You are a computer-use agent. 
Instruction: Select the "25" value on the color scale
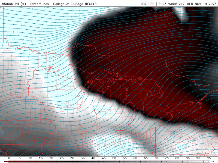(62, 158)
